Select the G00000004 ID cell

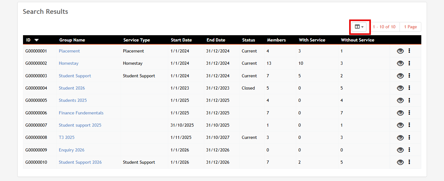(x=36, y=88)
